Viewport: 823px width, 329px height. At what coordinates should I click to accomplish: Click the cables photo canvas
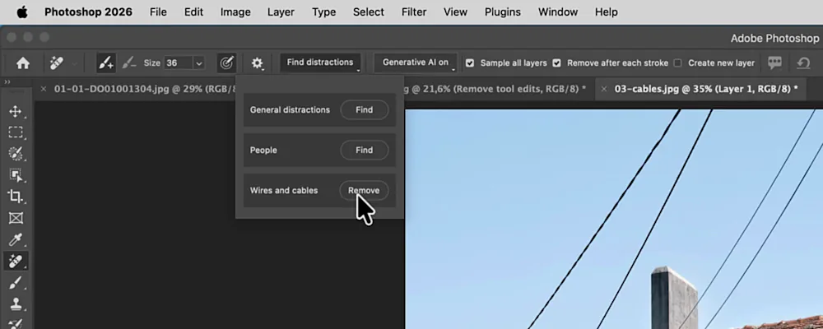(614, 219)
